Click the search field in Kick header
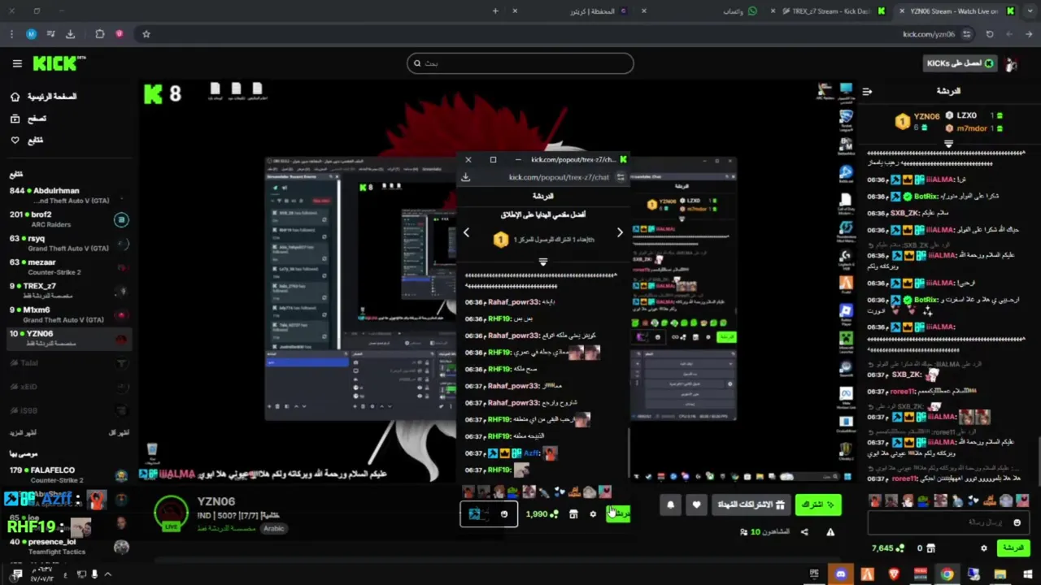 pos(520,63)
